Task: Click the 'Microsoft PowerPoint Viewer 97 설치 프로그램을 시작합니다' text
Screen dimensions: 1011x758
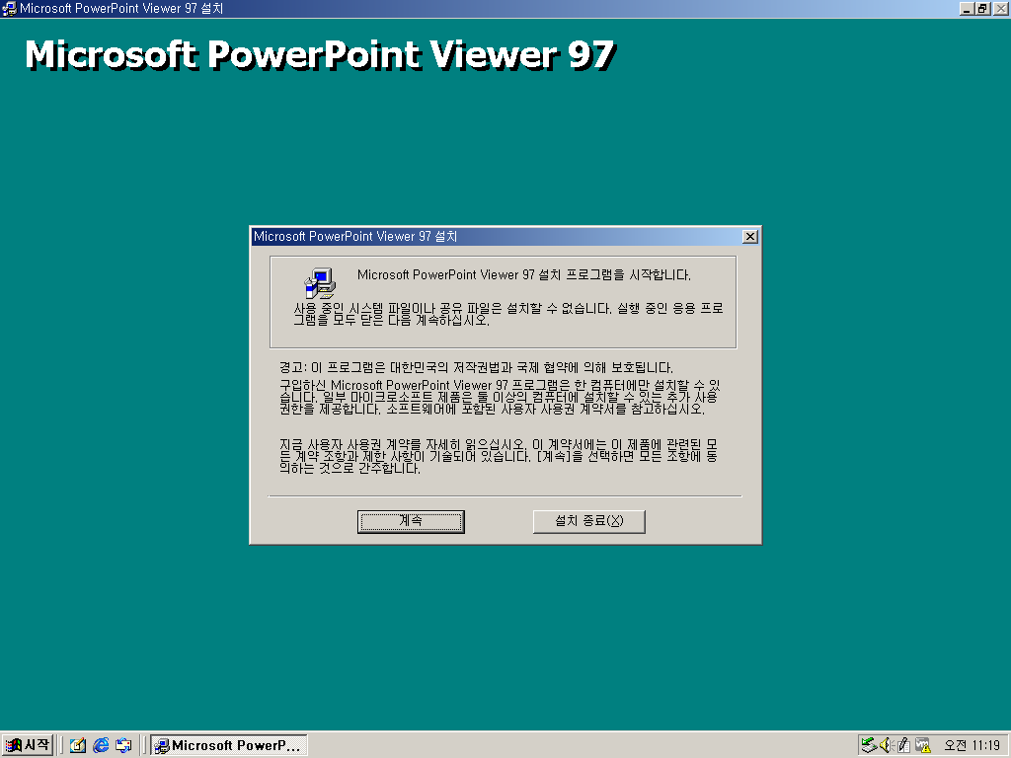Action: [x=523, y=274]
